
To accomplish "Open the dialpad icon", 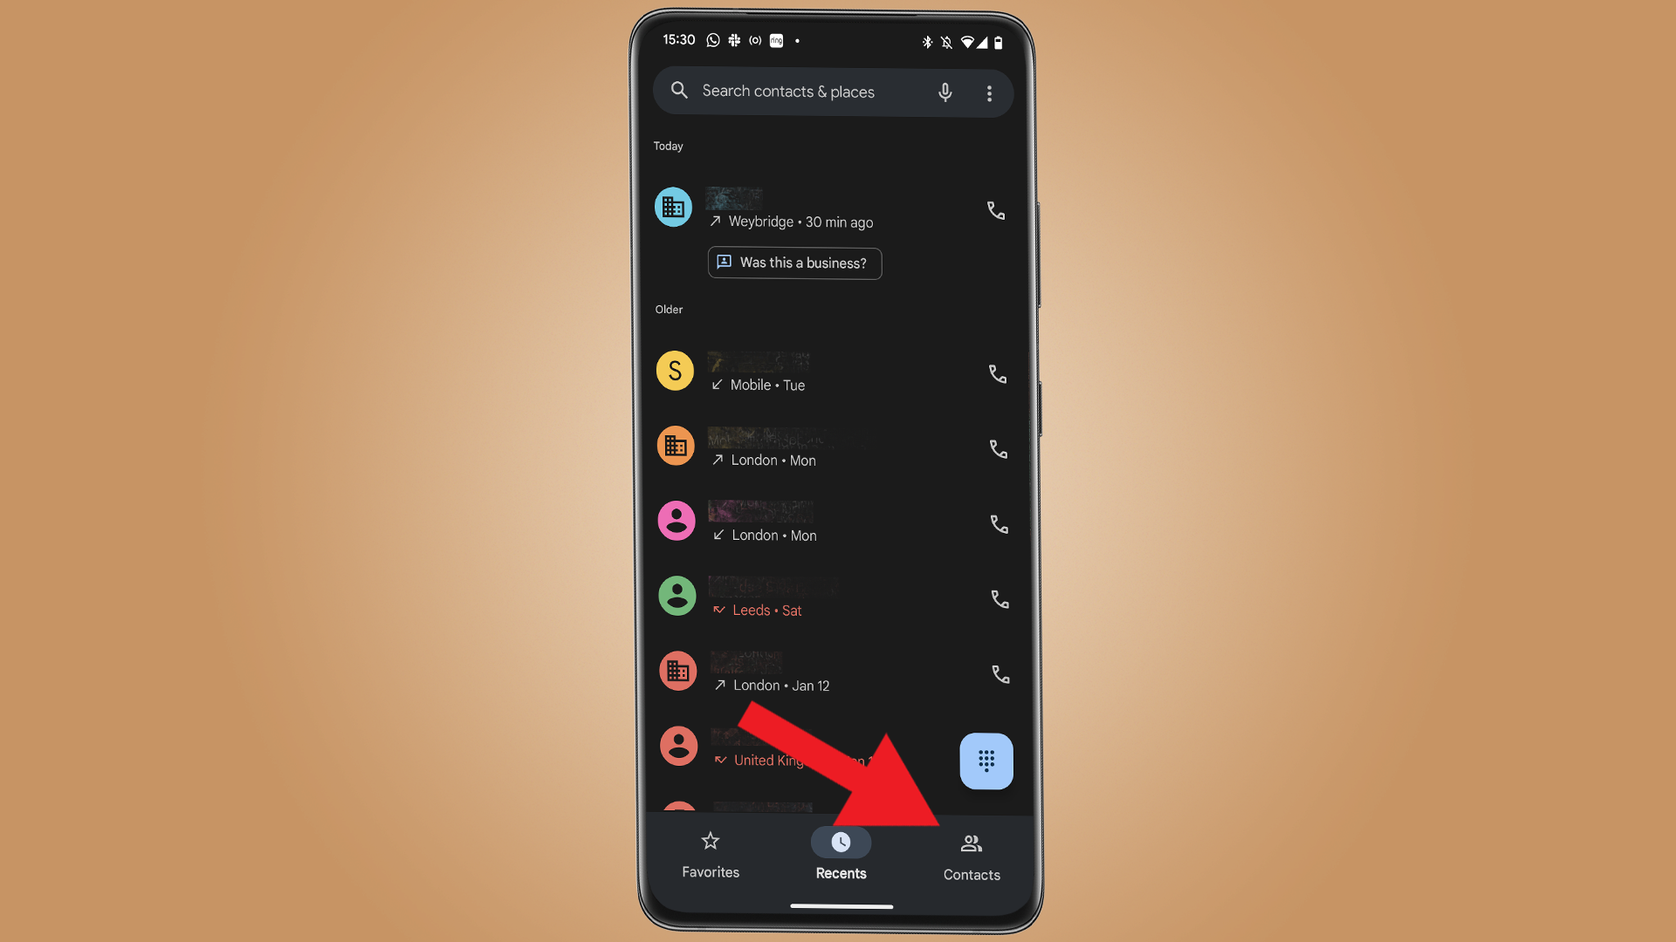I will pos(984,761).
